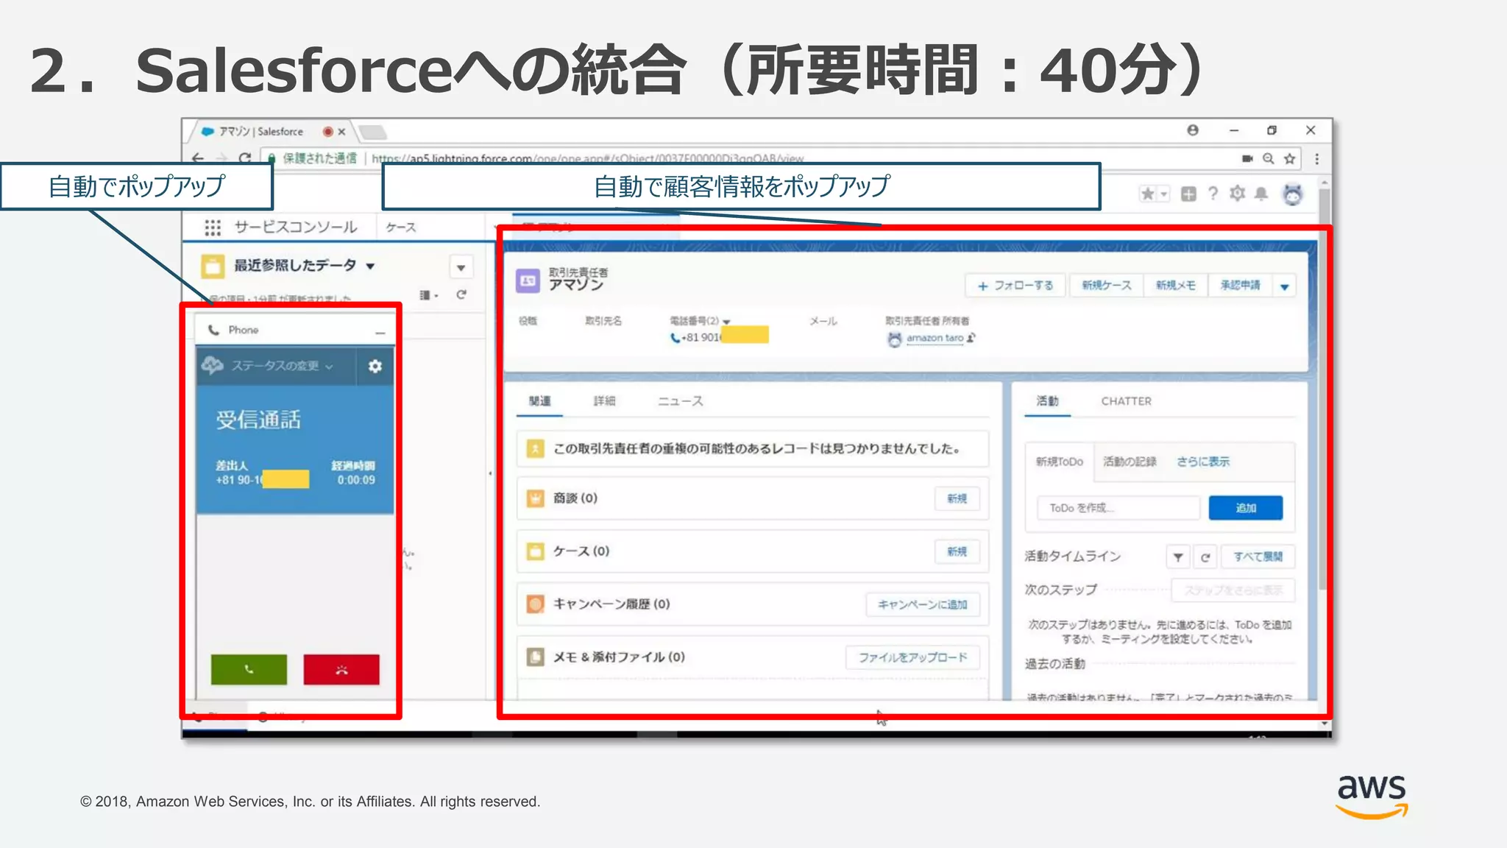Click the 新規ケース button

coord(1107,286)
